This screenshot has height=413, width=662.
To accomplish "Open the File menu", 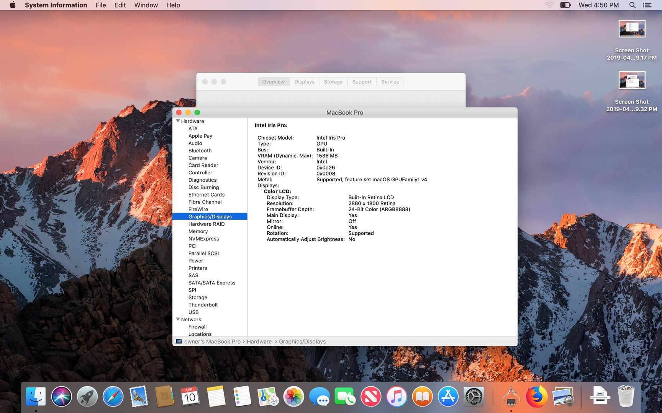I will pos(101,5).
